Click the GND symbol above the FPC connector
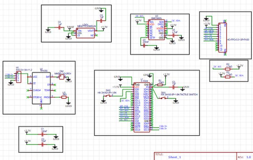Image resolution: width=253 pixels, height=160 pixels. 206,19
